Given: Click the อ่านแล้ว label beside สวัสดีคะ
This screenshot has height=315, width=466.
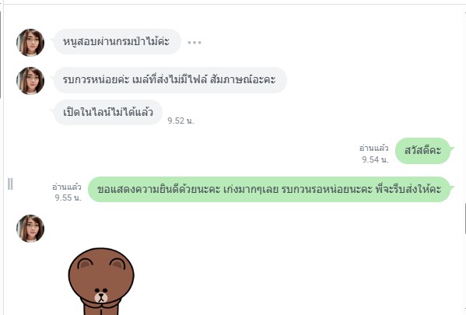Looking at the screenshot, I should 373,148.
